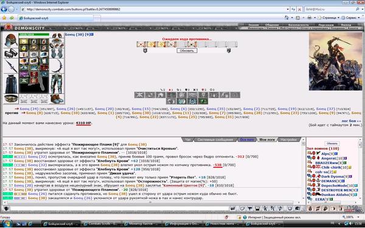Click the Обновить button under the attack slots
This screenshot has height=228, width=365.
pyautogui.click(x=187, y=50)
